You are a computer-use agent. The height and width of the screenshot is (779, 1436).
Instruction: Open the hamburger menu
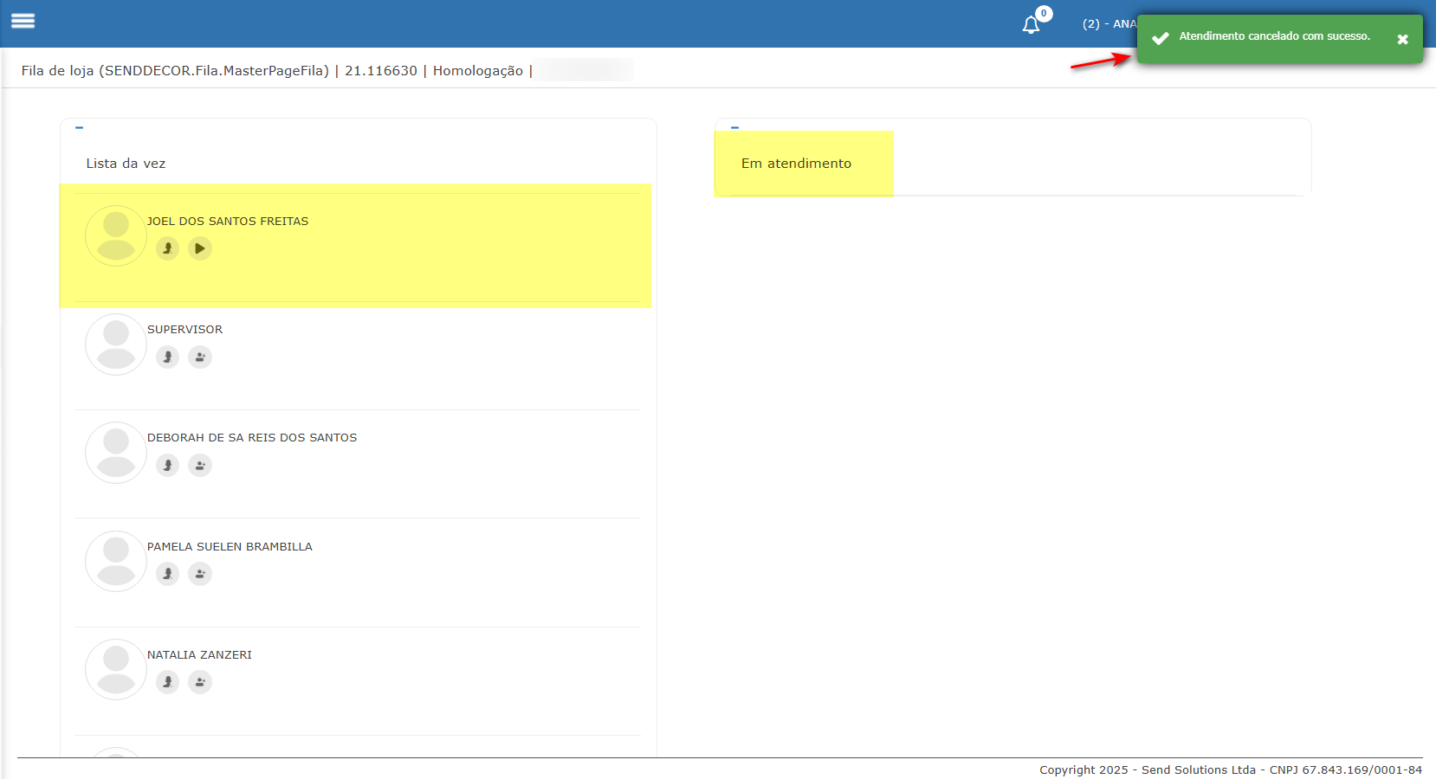click(x=23, y=21)
